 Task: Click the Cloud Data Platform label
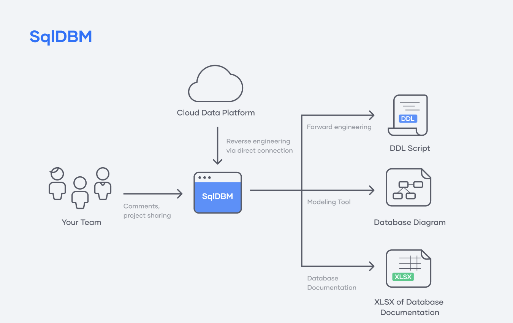[216, 113]
